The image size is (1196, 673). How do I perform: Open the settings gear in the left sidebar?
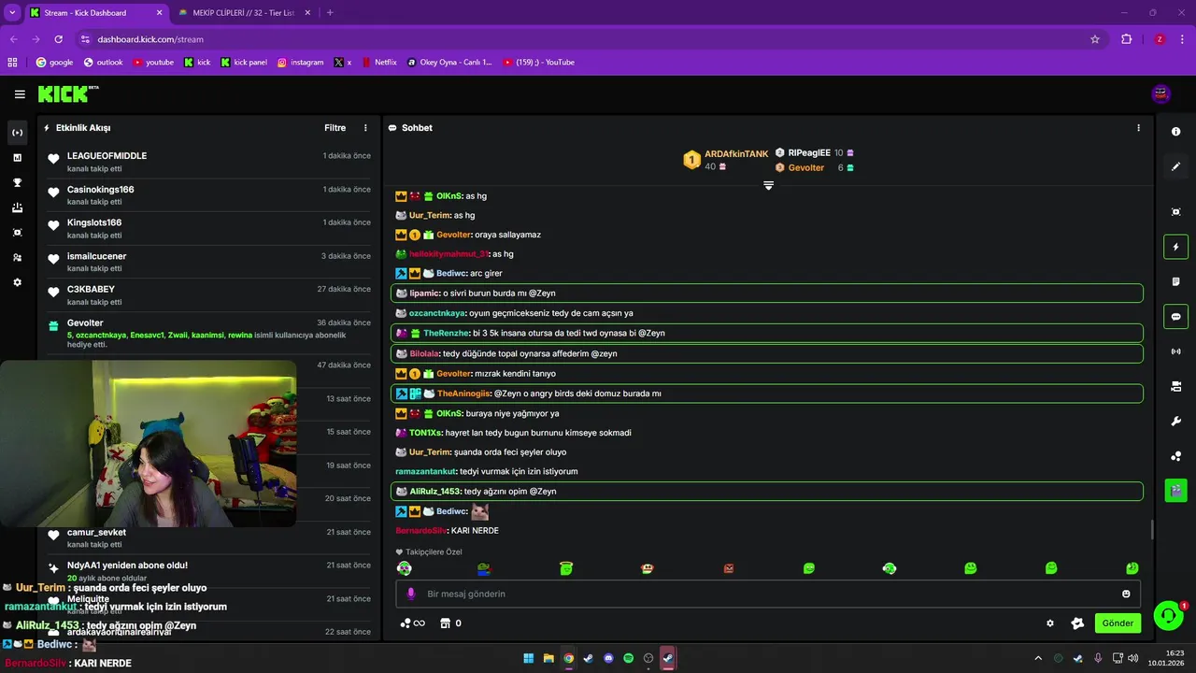[x=17, y=282]
